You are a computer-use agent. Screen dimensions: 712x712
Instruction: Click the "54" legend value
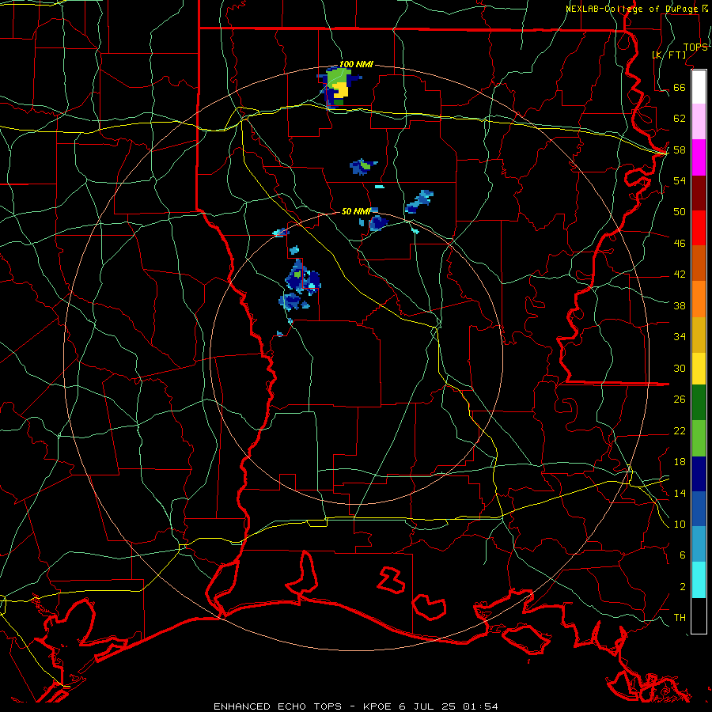(680, 180)
